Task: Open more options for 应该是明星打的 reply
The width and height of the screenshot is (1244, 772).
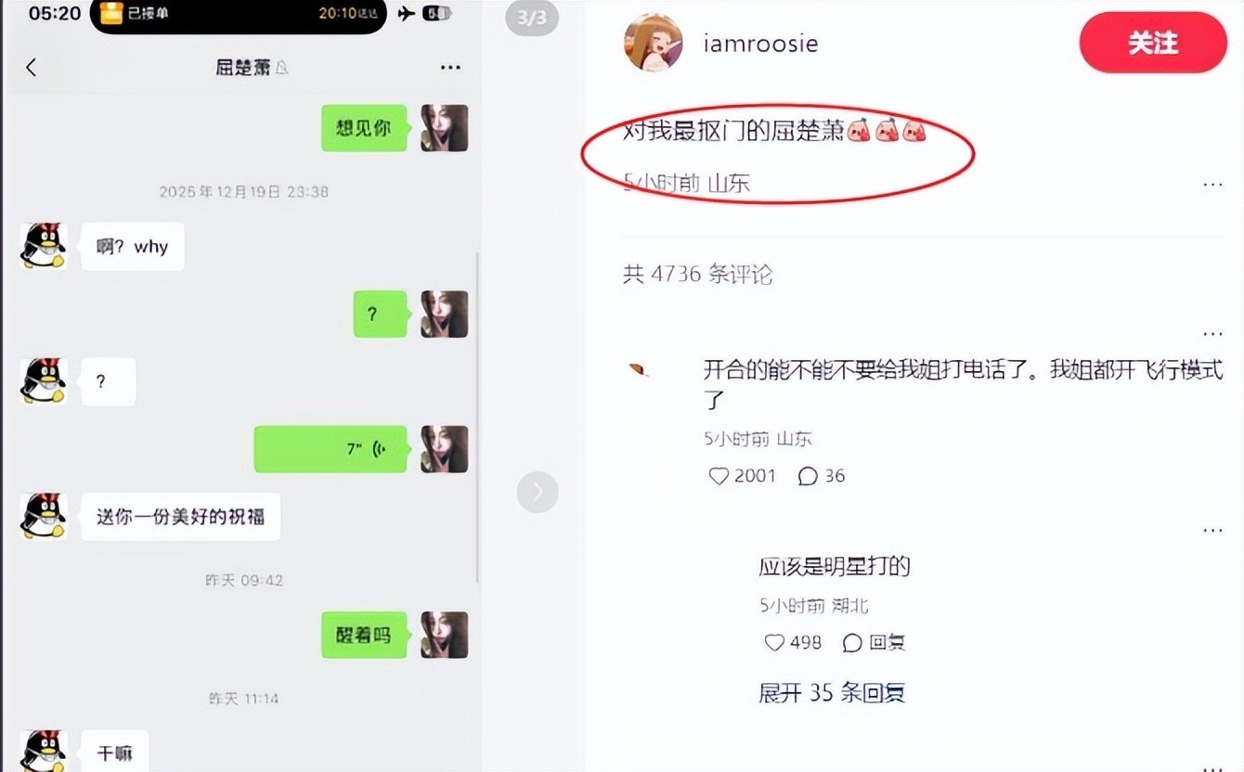Action: click(1212, 531)
